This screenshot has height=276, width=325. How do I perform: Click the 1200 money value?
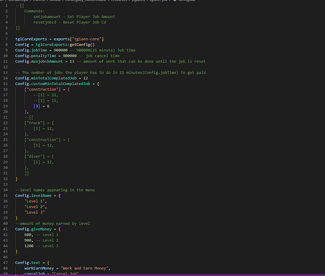click(x=29, y=246)
